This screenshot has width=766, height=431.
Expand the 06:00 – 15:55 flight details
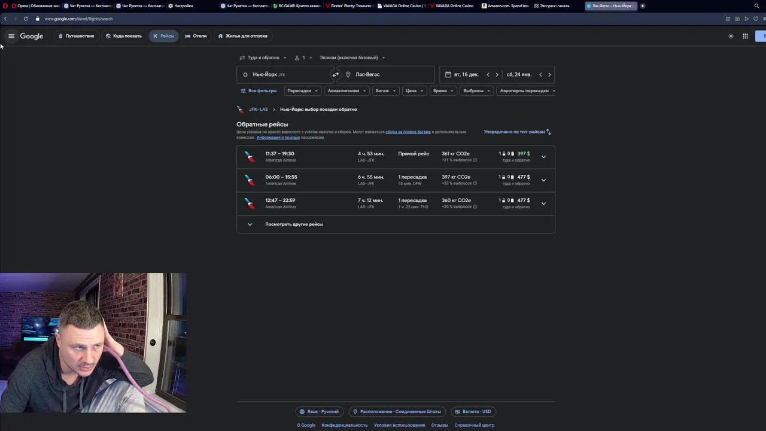(x=543, y=180)
